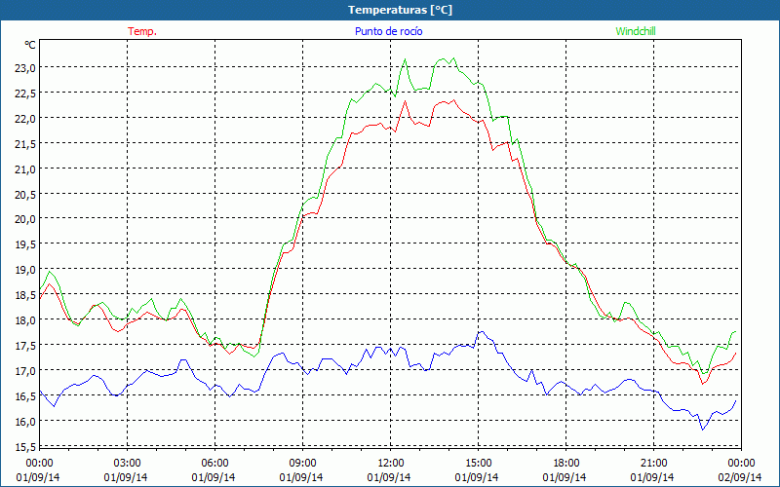Click the 16,5 y-axis value

[25, 396]
